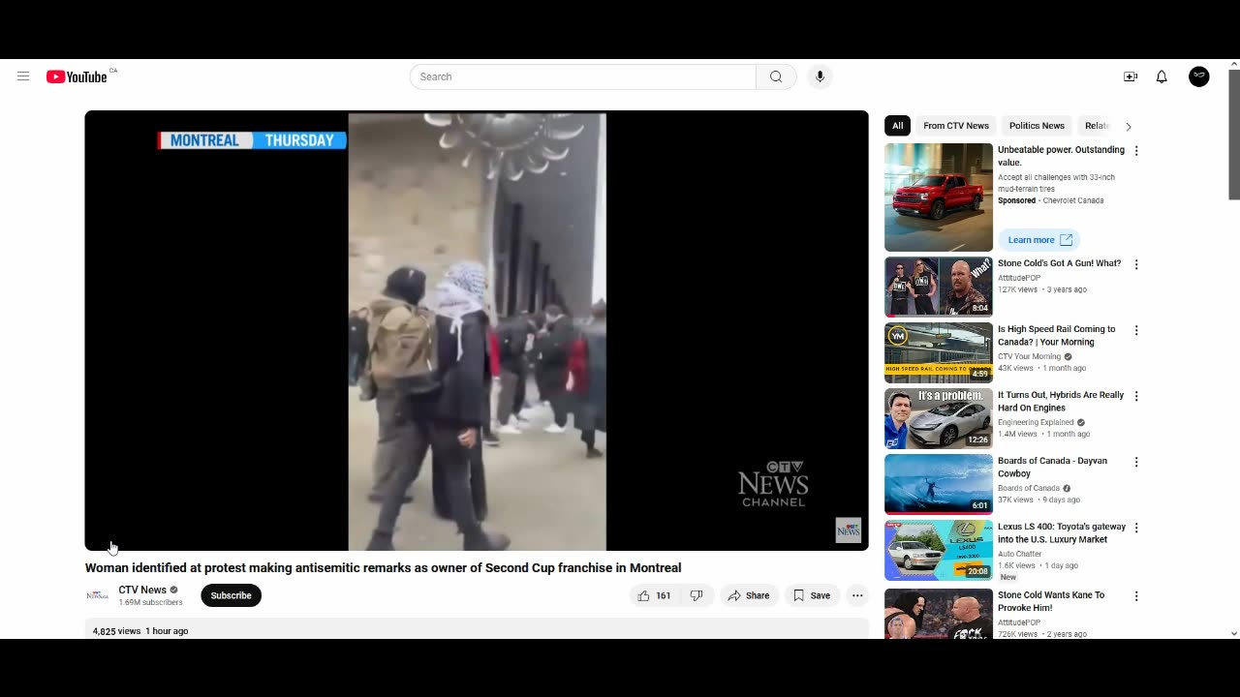The width and height of the screenshot is (1240, 697).
Task: Open more actions ellipsis below video
Action: point(857,595)
